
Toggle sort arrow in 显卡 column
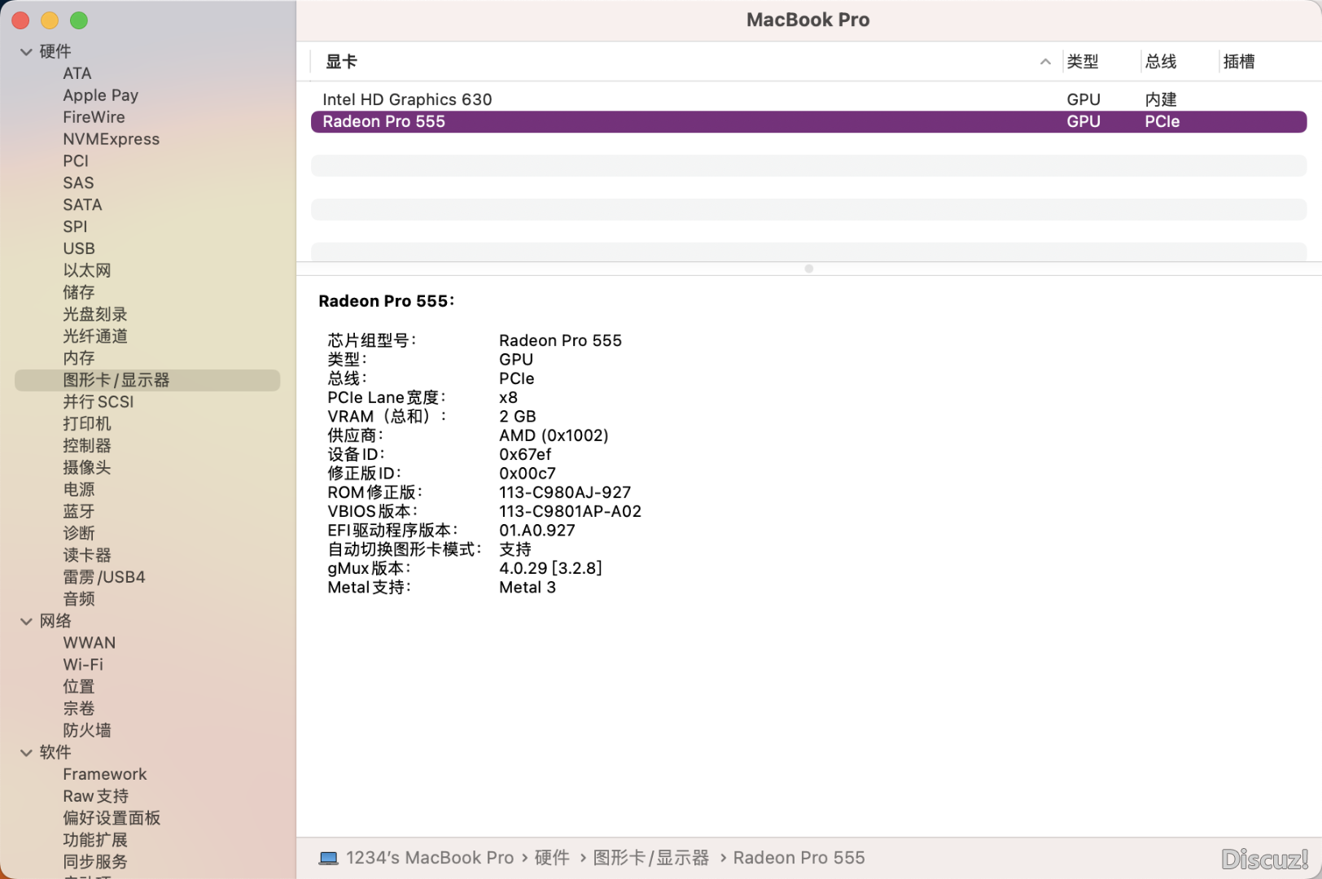click(x=1045, y=62)
